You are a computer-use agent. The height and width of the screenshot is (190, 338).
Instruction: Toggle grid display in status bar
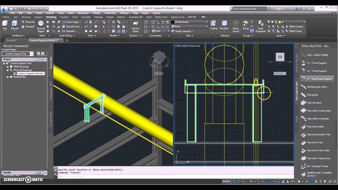[x=234, y=181]
